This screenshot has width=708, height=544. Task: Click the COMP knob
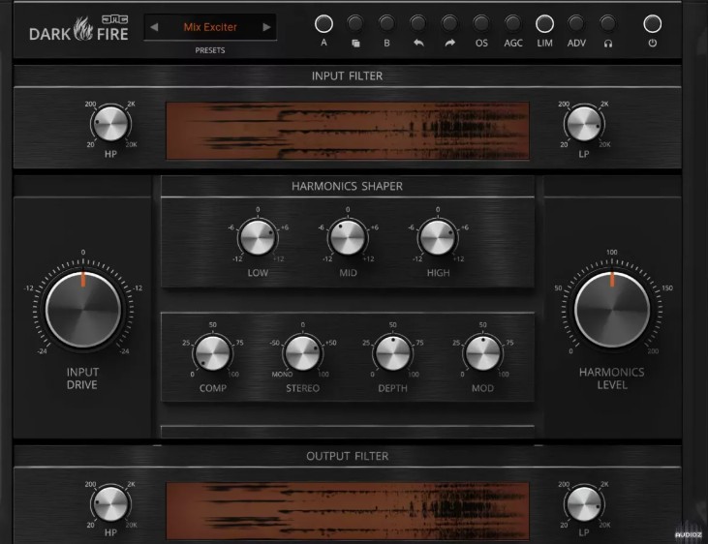[213, 353]
